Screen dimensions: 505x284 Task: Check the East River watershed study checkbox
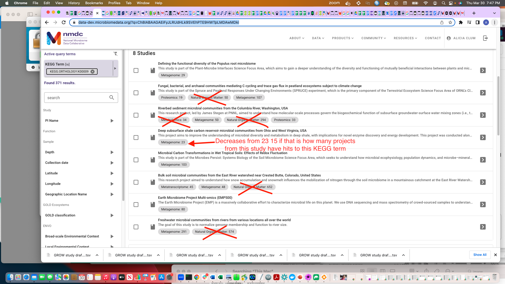coord(136,182)
